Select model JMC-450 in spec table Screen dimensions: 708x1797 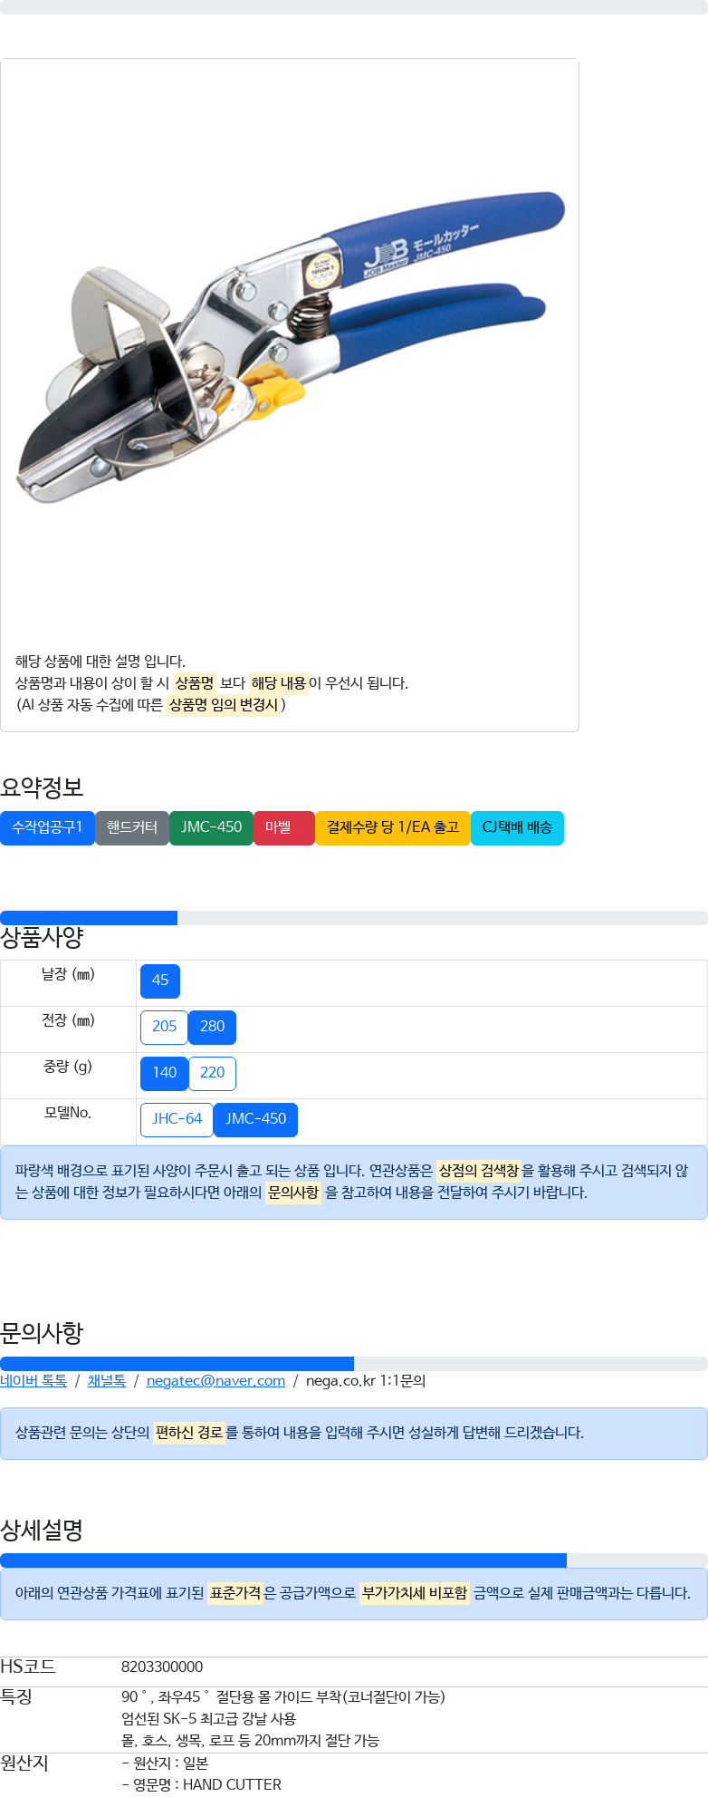255,1119
